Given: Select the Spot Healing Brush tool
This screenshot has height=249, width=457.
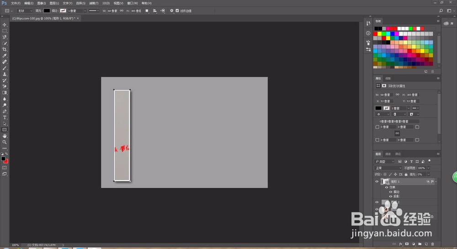Looking at the screenshot, I should pyautogui.click(x=5, y=62).
